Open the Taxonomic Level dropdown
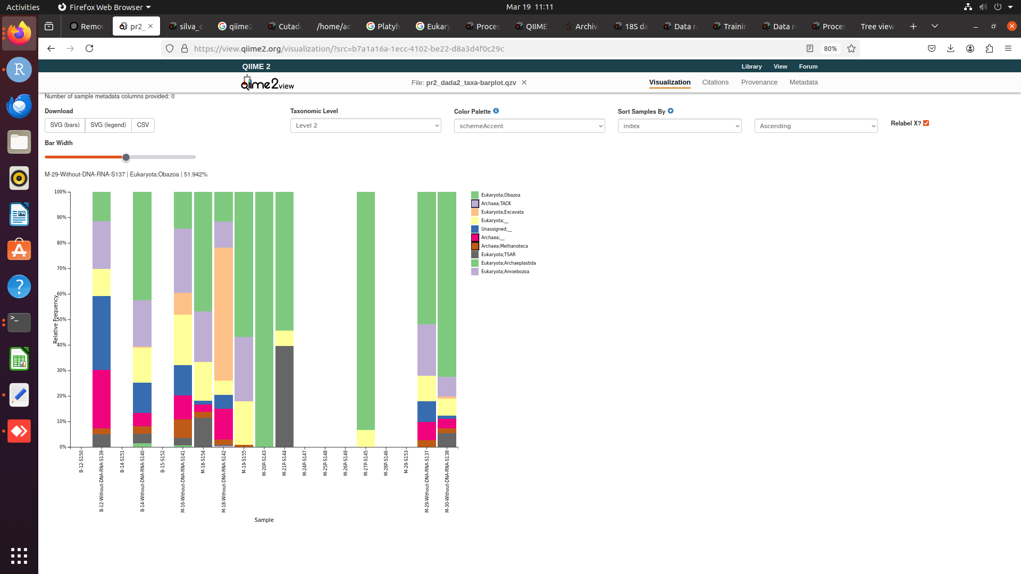The image size is (1021, 574). 365,125
